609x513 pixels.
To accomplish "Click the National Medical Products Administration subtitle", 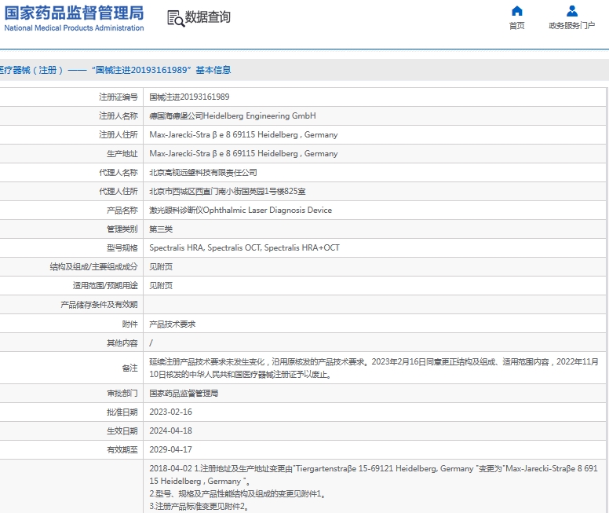I will pyautogui.click(x=74, y=28).
